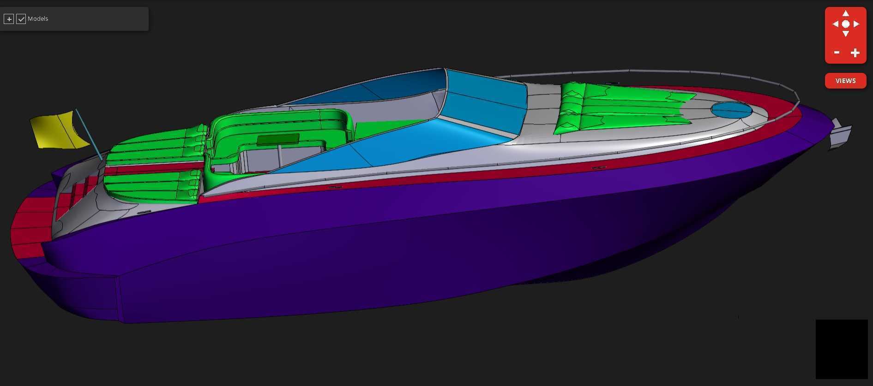This screenshot has width=873, height=386.
Task: Zoom in with the plus button
Action: (x=855, y=53)
